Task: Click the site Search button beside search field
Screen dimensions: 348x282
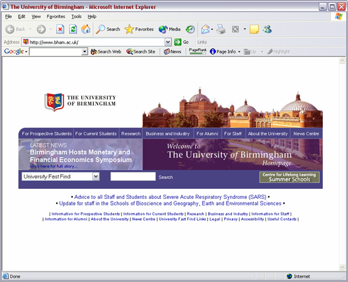Action: 166,177
